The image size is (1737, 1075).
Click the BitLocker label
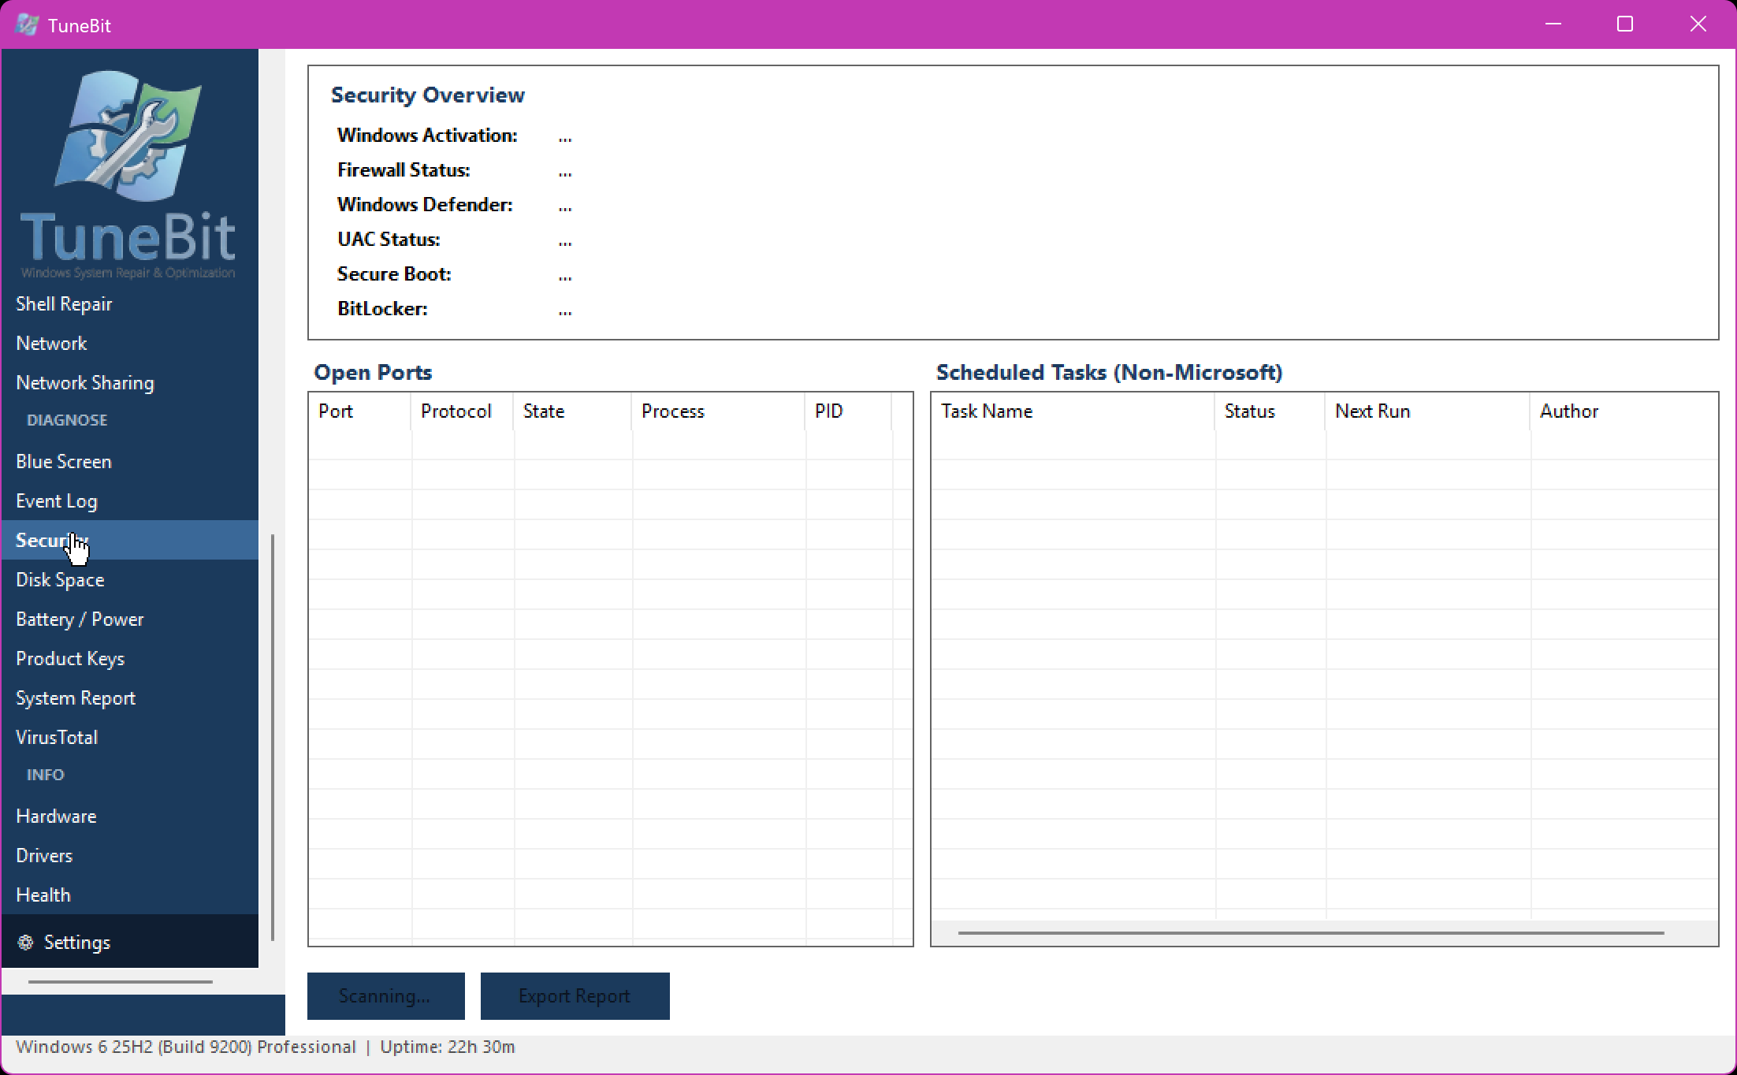[382, 309]
